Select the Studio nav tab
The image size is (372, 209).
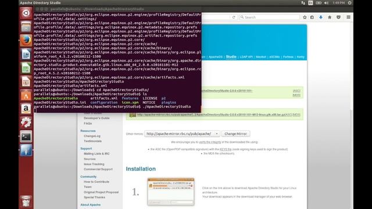pyautogui.click(x=231, y=57)
